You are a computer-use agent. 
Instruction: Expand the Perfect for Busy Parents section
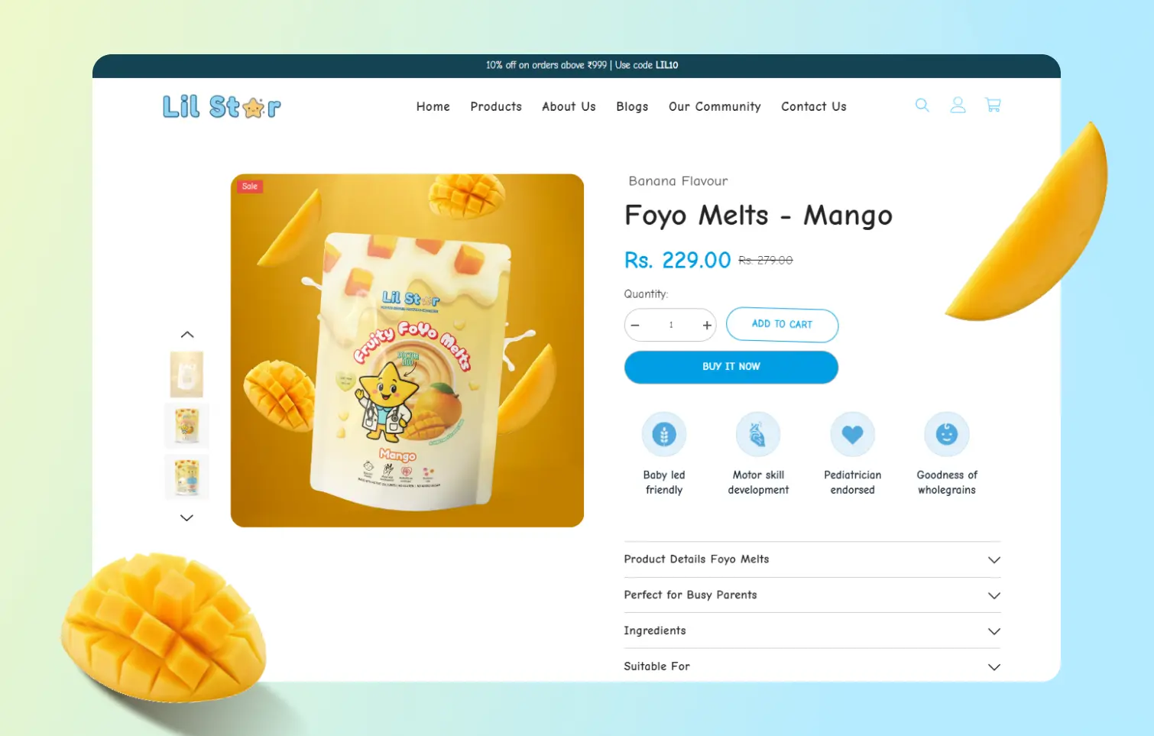tap(812, 595)
